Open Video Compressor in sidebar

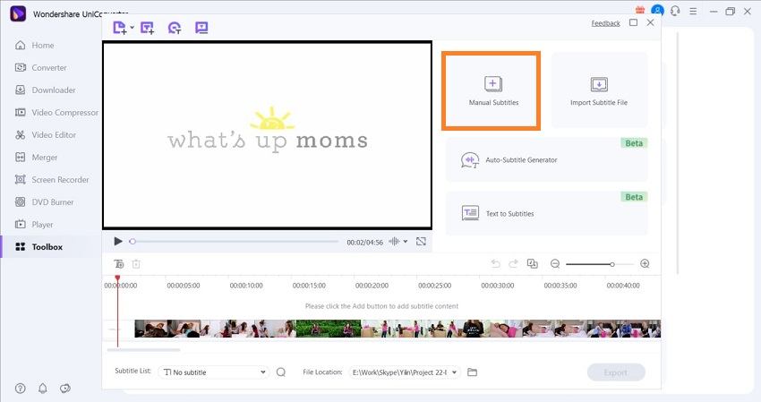point(56,112)
